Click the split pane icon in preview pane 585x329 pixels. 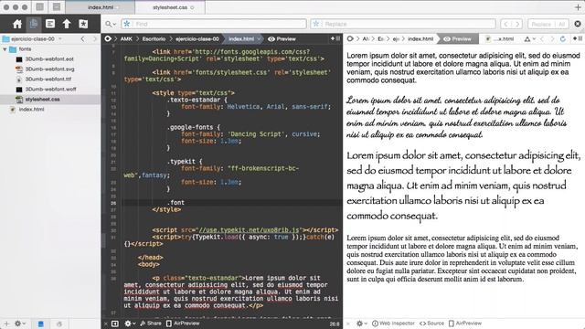[x=580, y=38]
